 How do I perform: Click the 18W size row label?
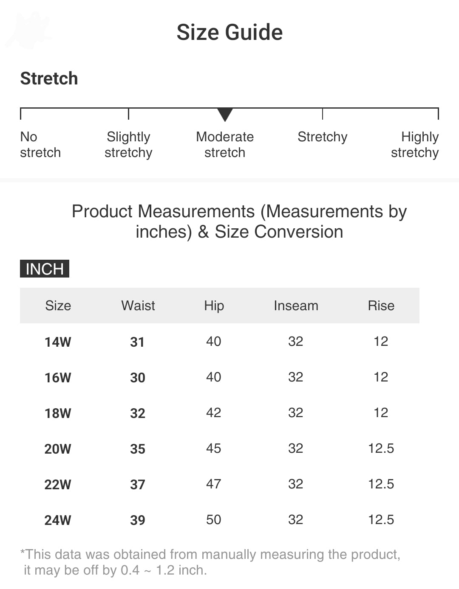pyautogui.click(x=58, y=413)
